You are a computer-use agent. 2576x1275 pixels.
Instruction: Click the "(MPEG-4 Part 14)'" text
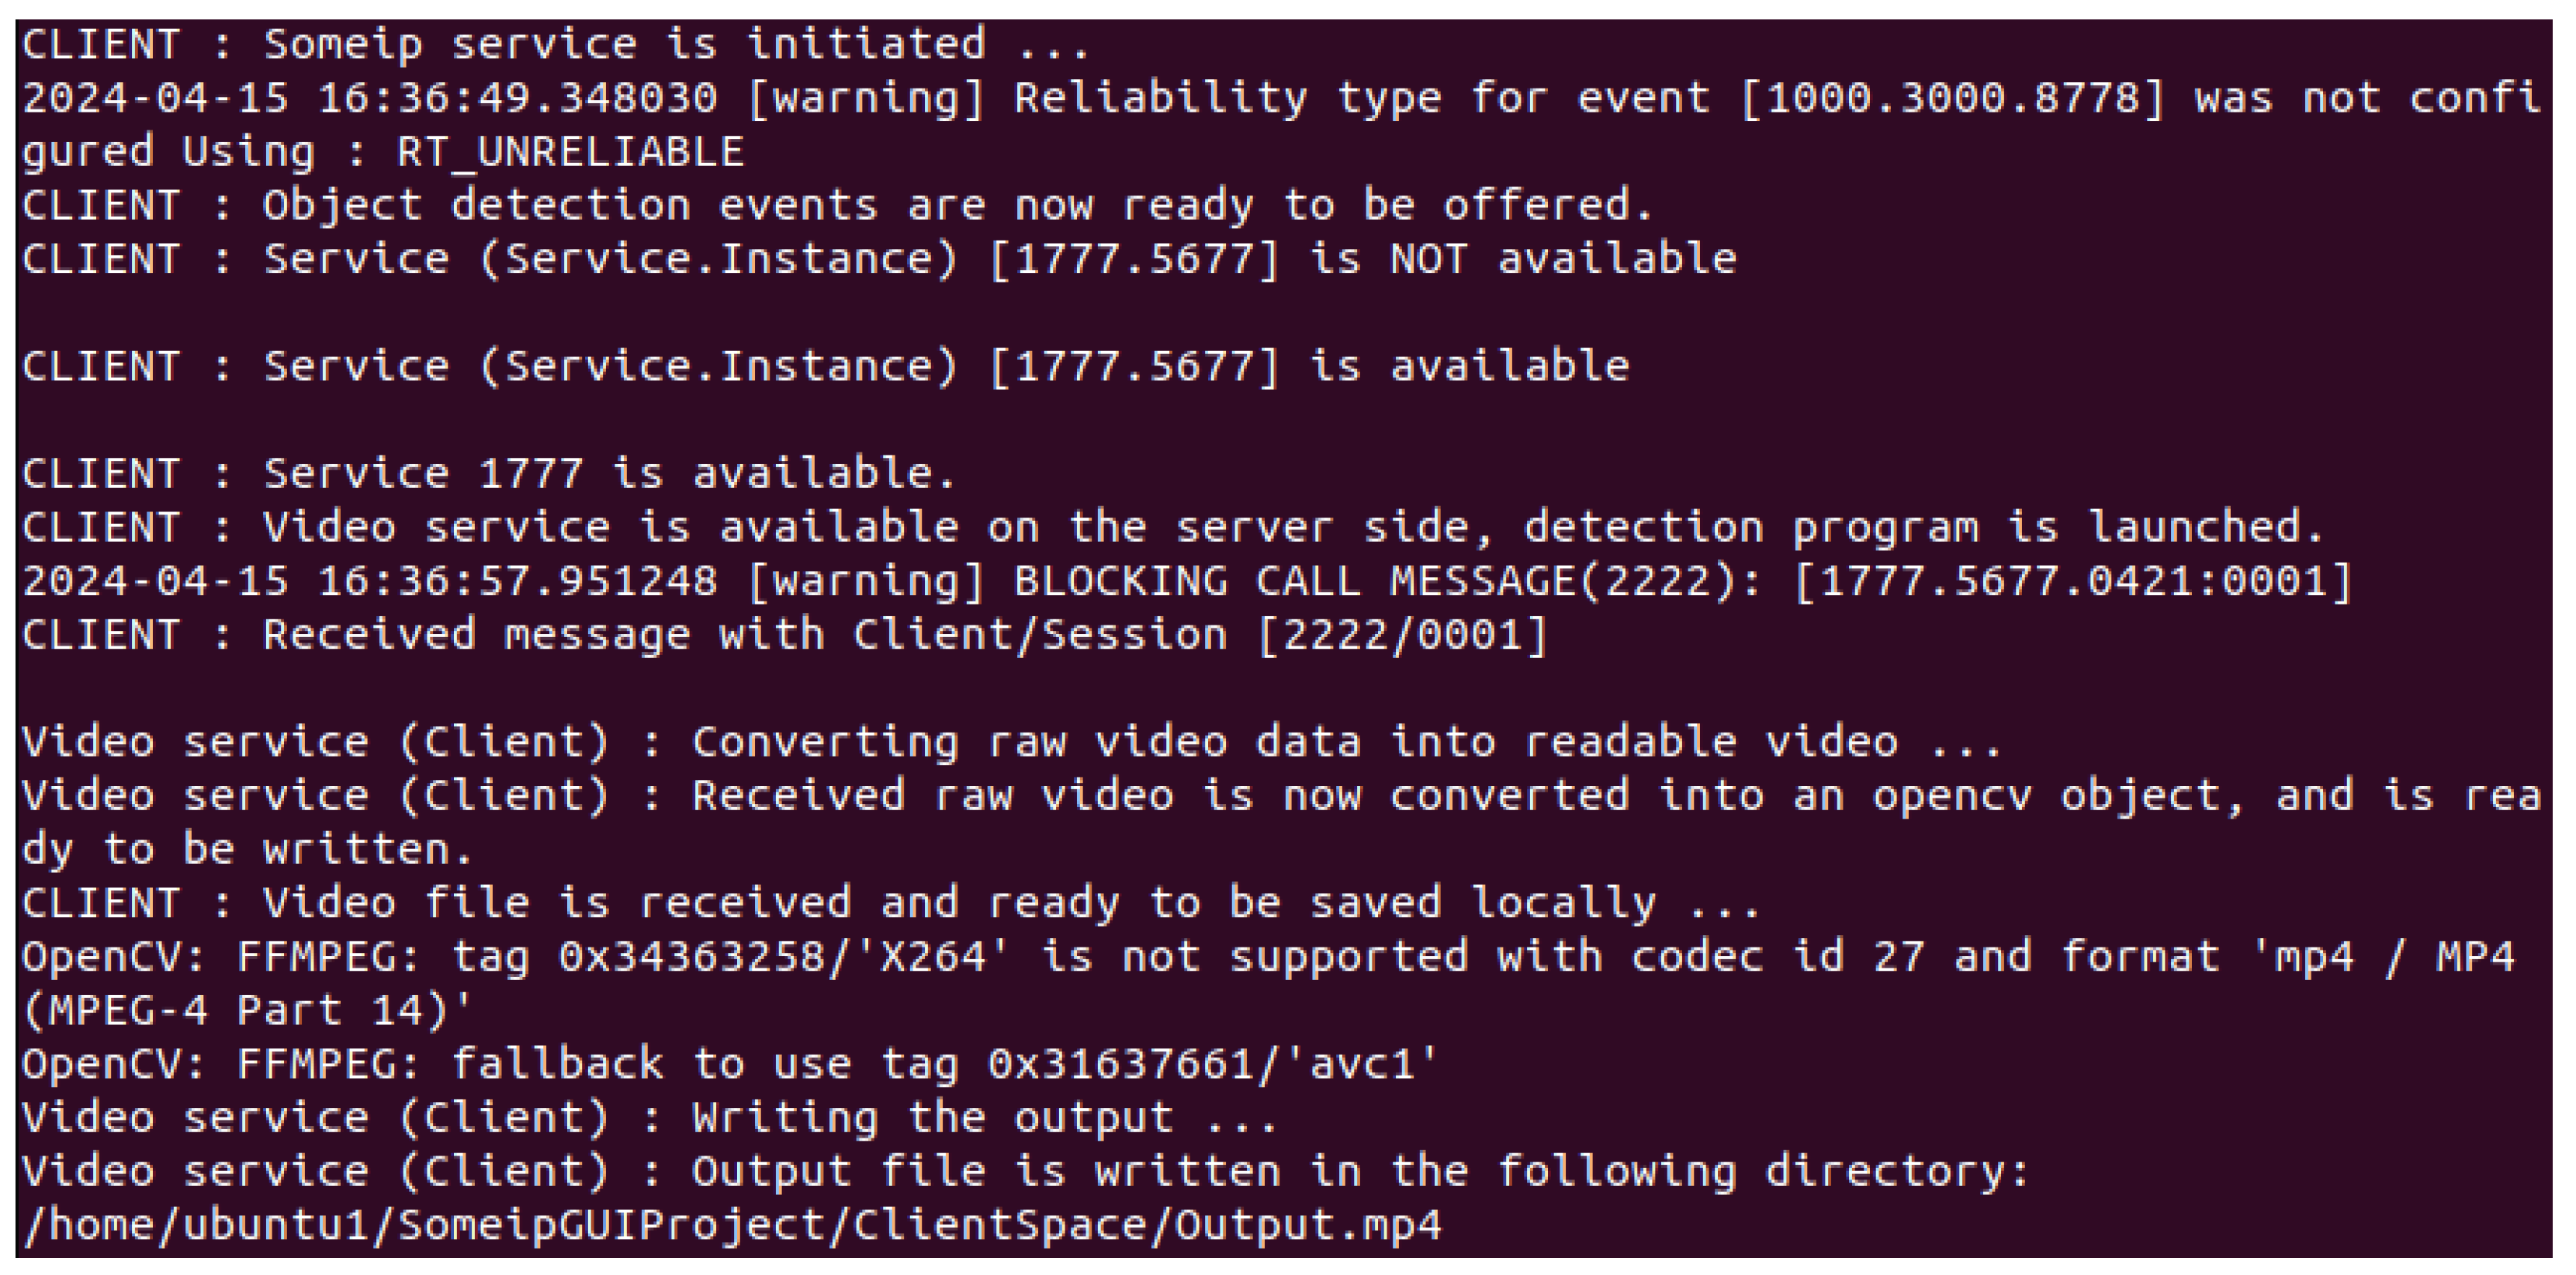[246, 1011]
